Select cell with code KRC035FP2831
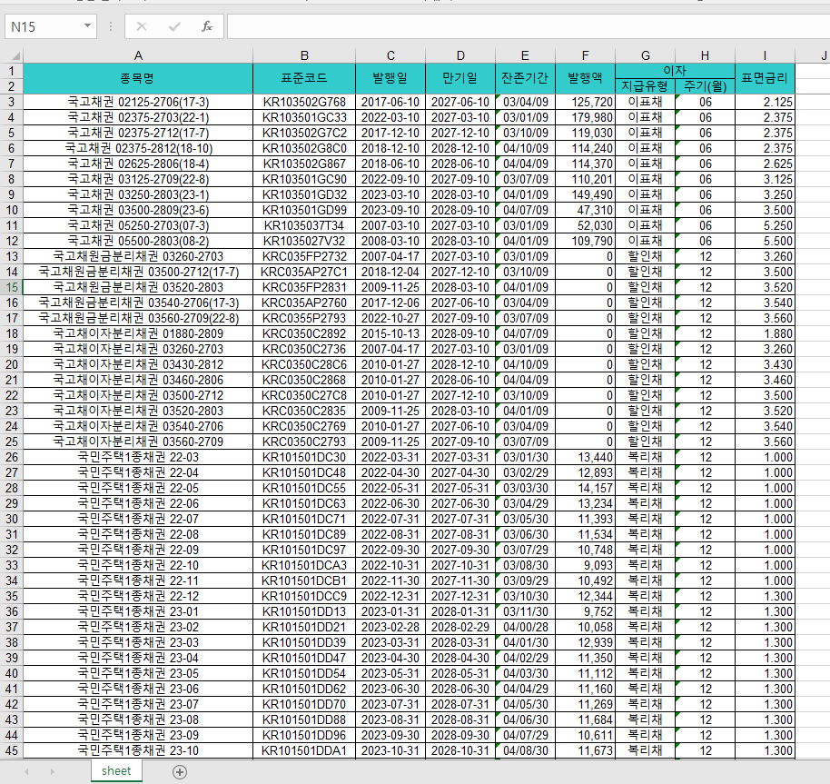This screenshot has height=784, width=830. pos(304,287)
